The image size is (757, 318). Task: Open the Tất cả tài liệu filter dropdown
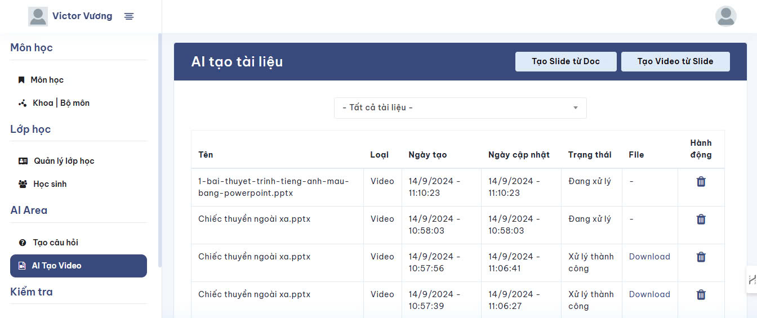460,108
